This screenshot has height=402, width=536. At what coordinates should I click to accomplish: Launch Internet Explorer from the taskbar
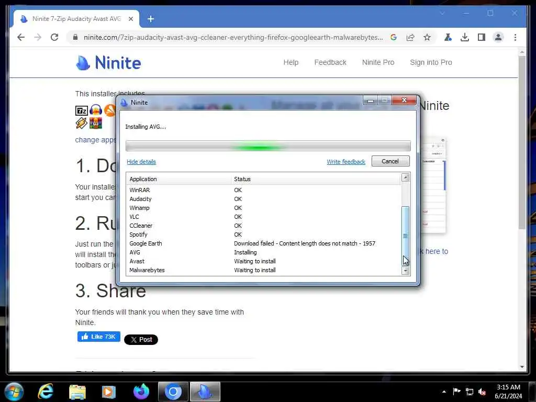pyautogui.click(x=46, y=392)
